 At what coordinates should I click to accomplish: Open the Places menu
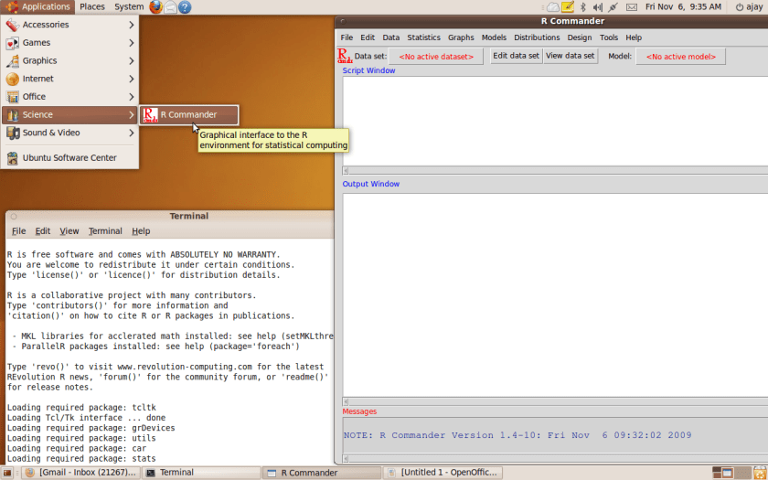pyautogui.click(x=92, y=7)
